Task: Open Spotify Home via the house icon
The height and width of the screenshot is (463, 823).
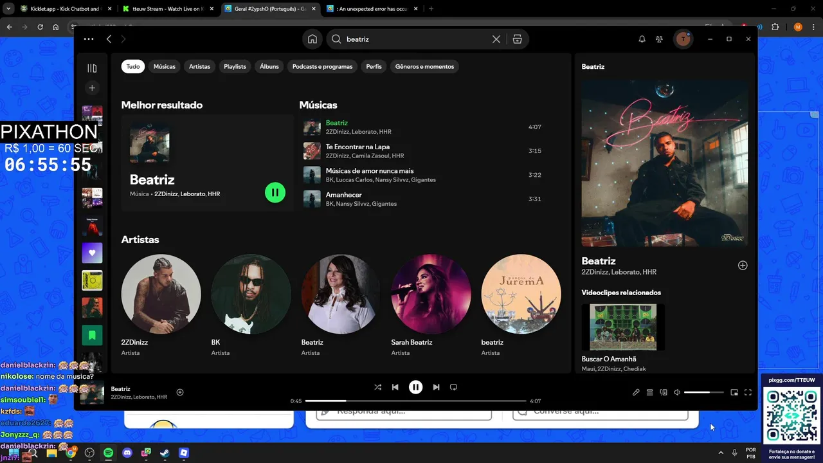Action: (x=312, y=39)
